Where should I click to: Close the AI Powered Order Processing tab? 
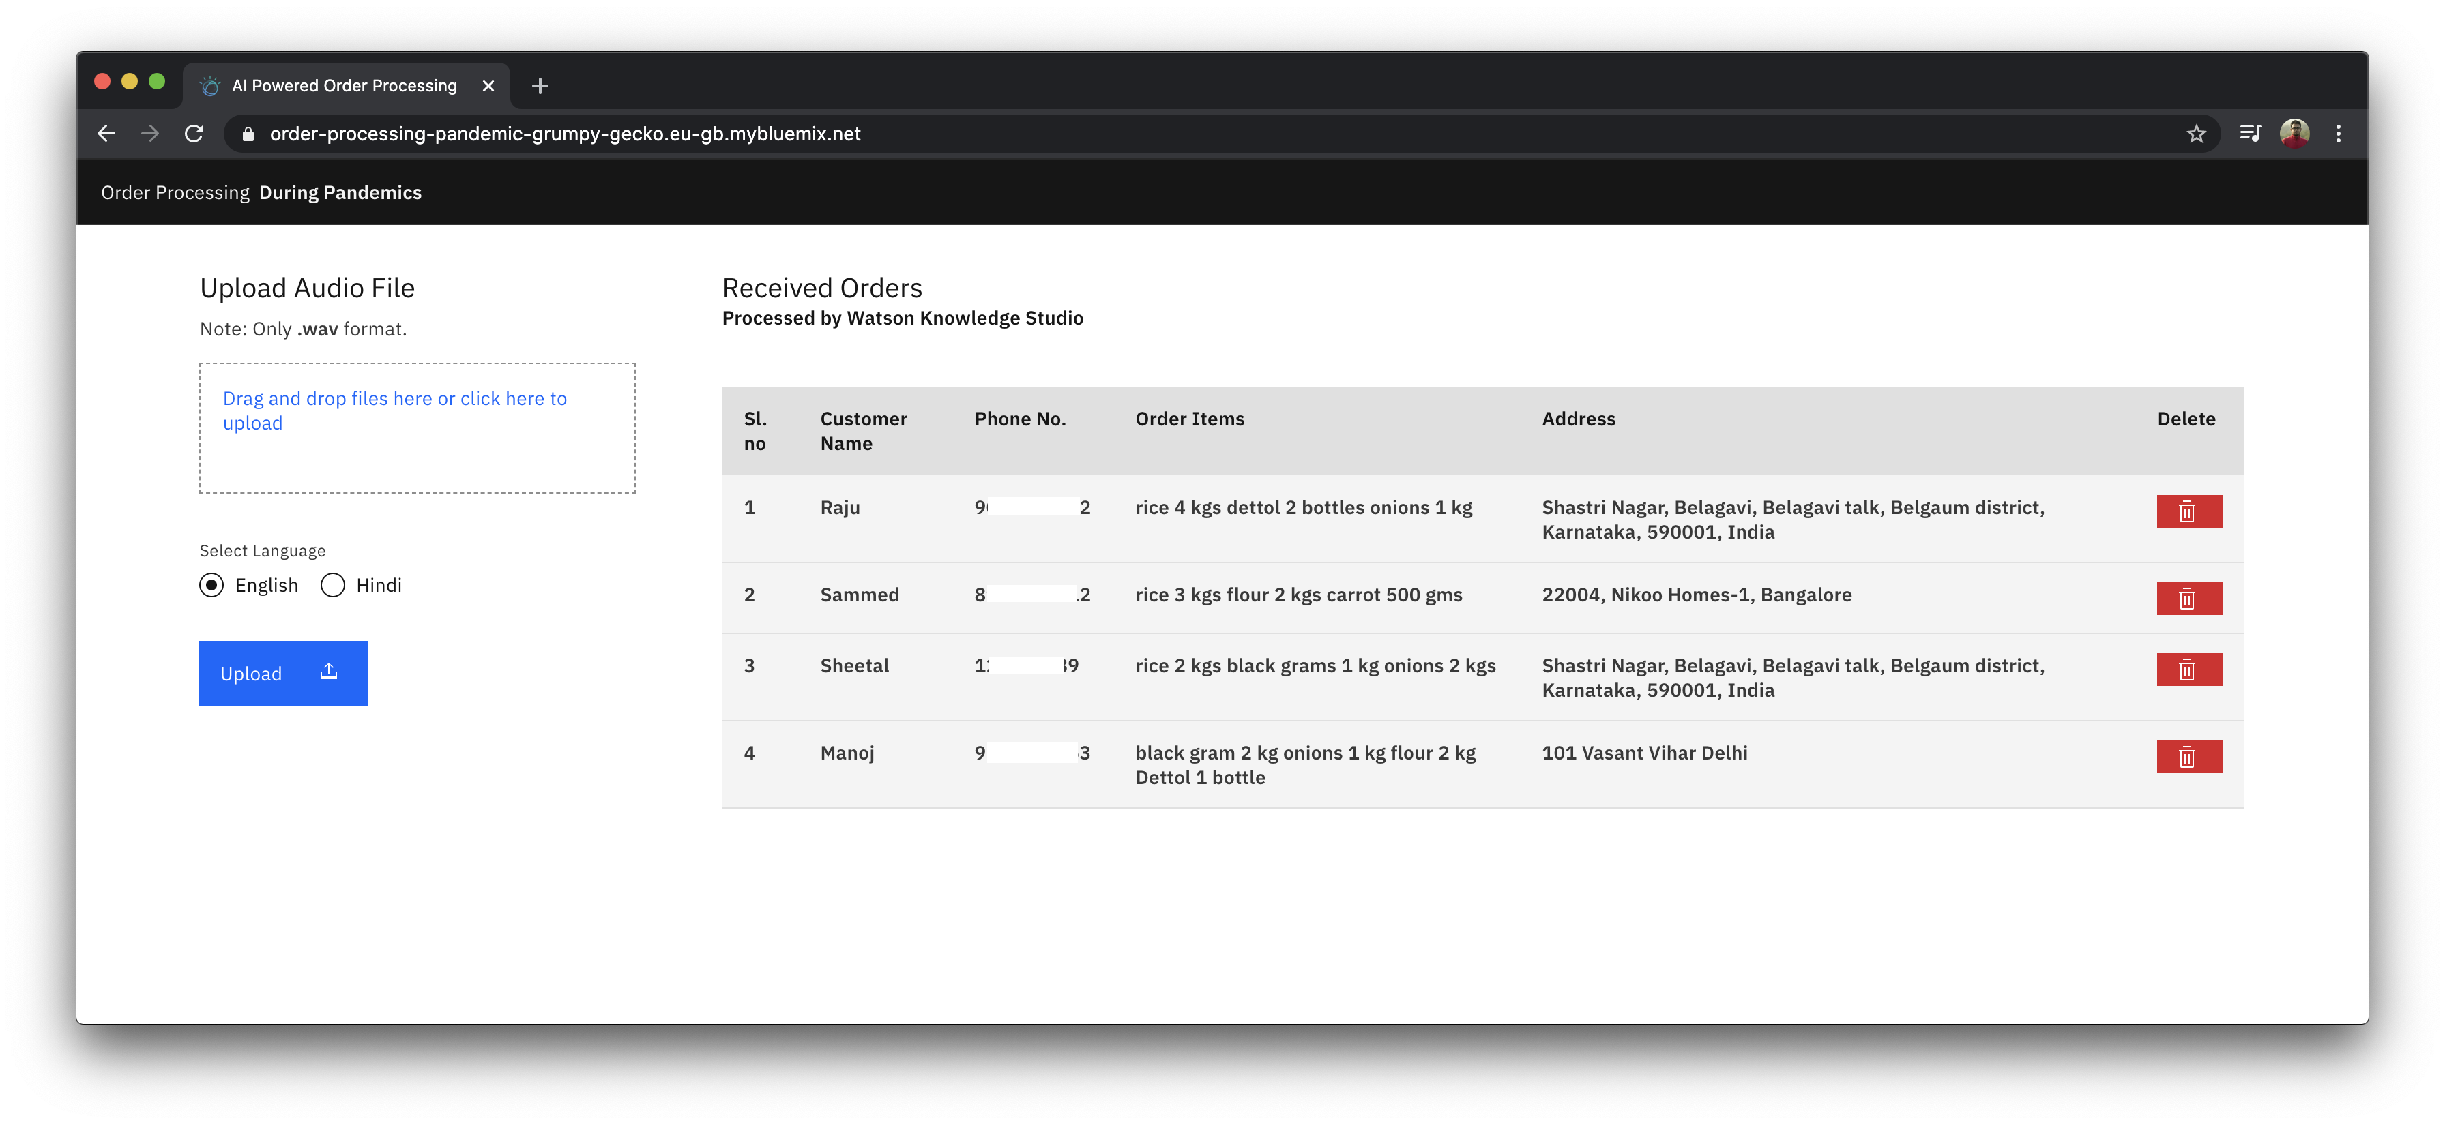(x=488, y=87)
